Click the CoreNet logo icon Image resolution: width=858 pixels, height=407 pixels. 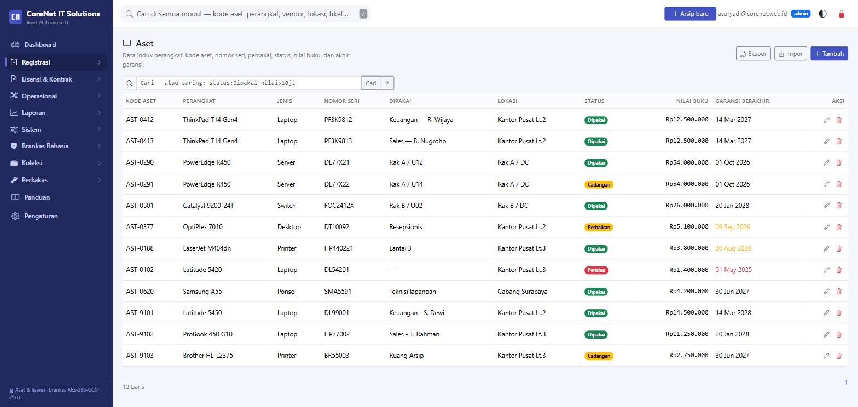coord(15,17)
